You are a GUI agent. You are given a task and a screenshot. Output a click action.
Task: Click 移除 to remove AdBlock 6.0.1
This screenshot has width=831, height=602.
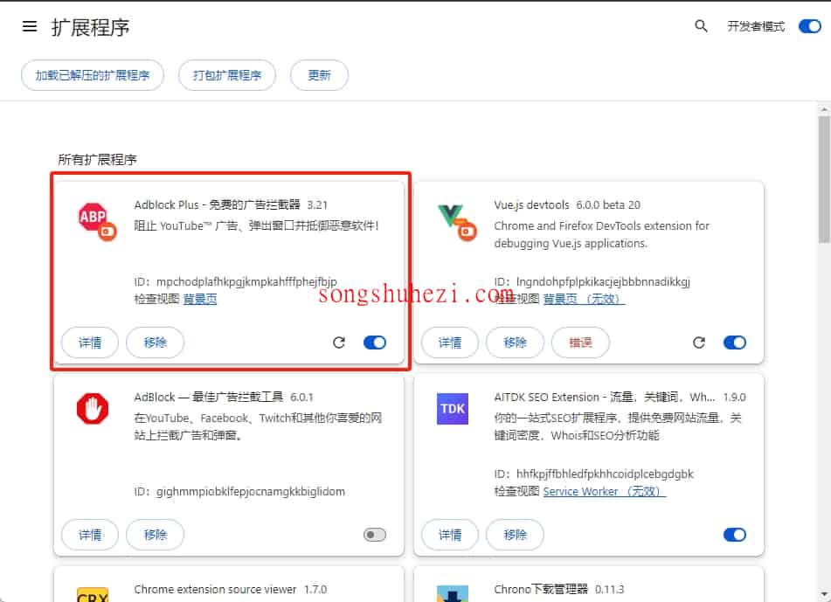click(x=155, y=535)
